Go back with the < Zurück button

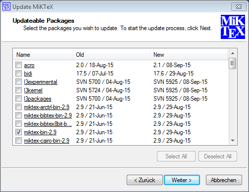145,180
